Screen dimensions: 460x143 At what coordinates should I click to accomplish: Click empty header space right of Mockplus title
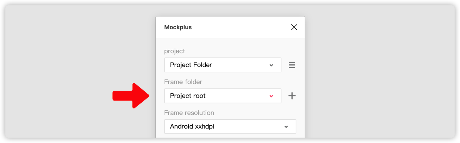point(240,27)
